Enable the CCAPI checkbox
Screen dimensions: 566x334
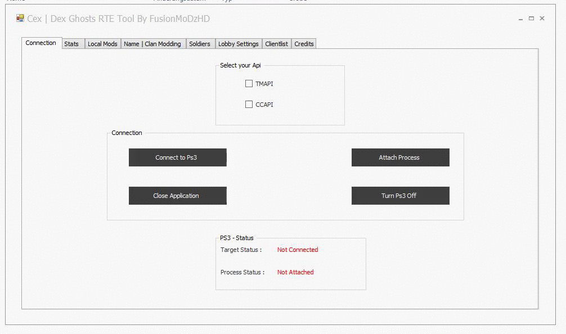click(249, 104)
